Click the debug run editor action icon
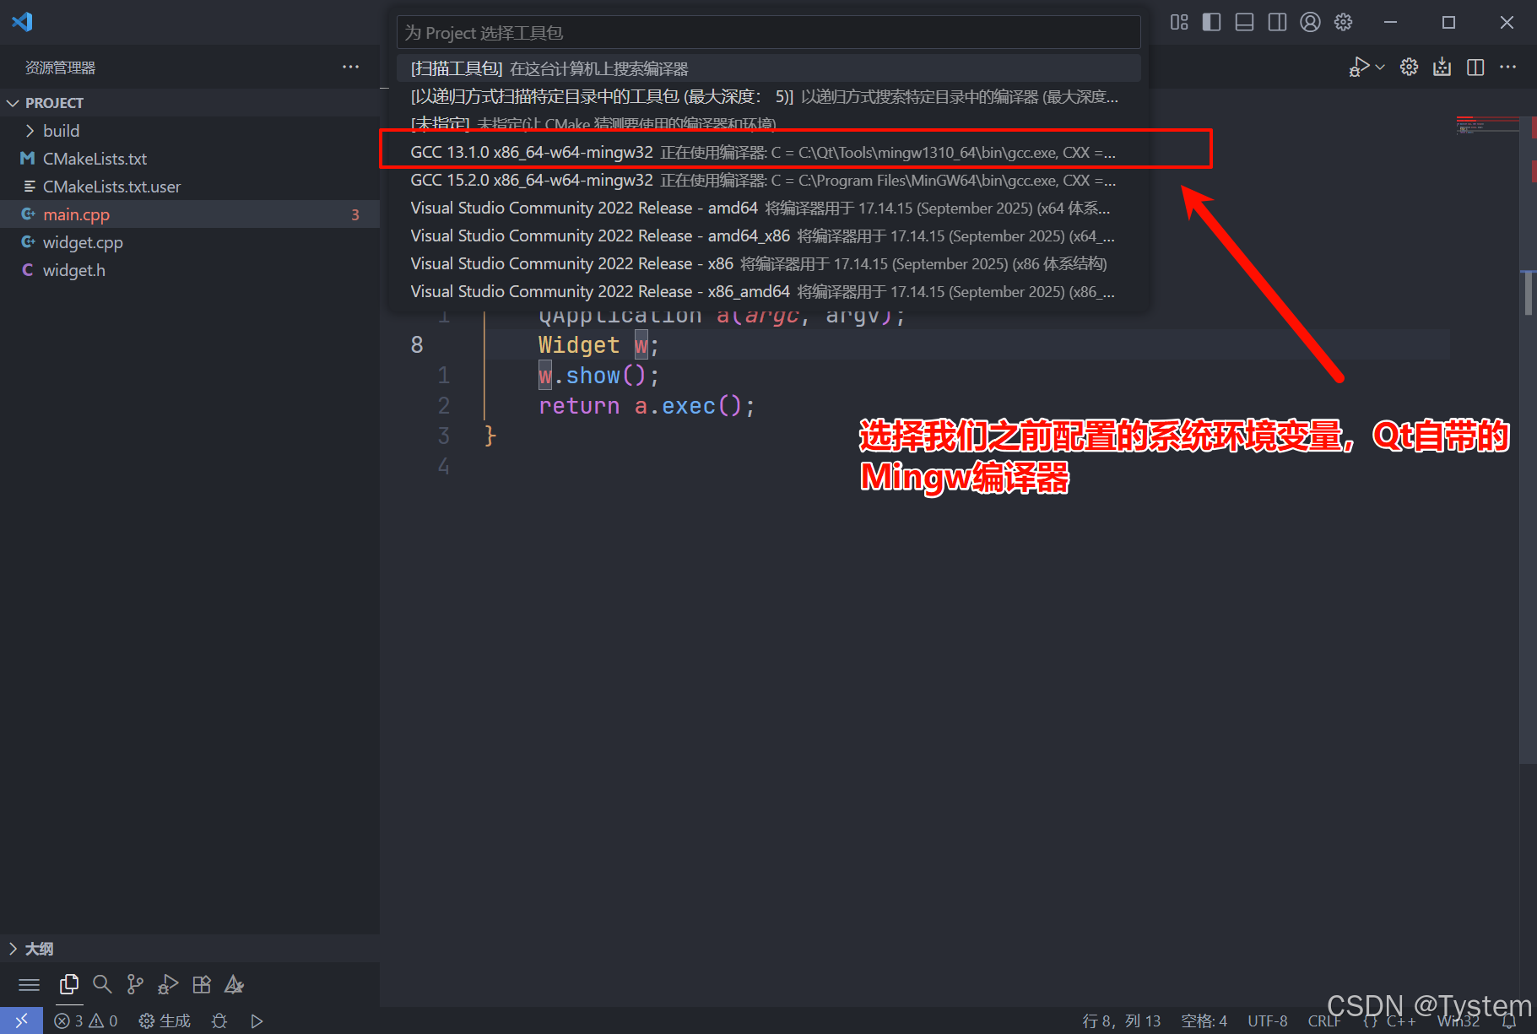Image resolution: width=1537 pixels, height=1034 pixels. [x=1358, y=67]
